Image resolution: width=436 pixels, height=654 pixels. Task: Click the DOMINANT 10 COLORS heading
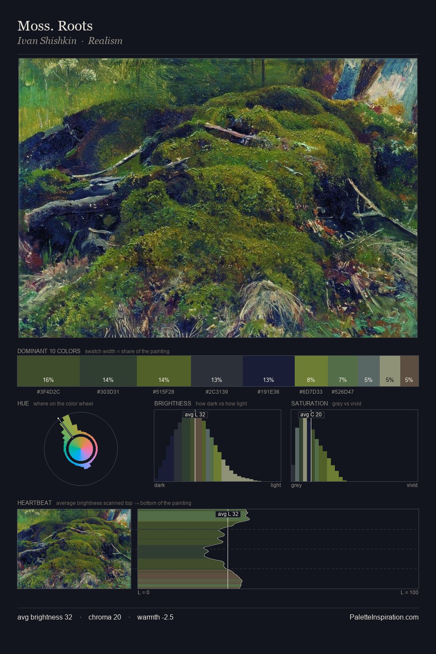click(x=49, y=351)
